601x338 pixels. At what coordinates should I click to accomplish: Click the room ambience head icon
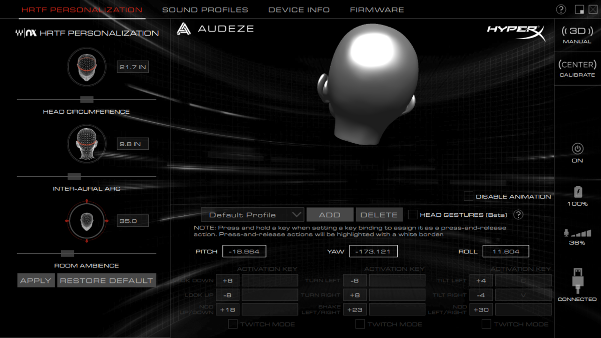[x=87, y=221]
